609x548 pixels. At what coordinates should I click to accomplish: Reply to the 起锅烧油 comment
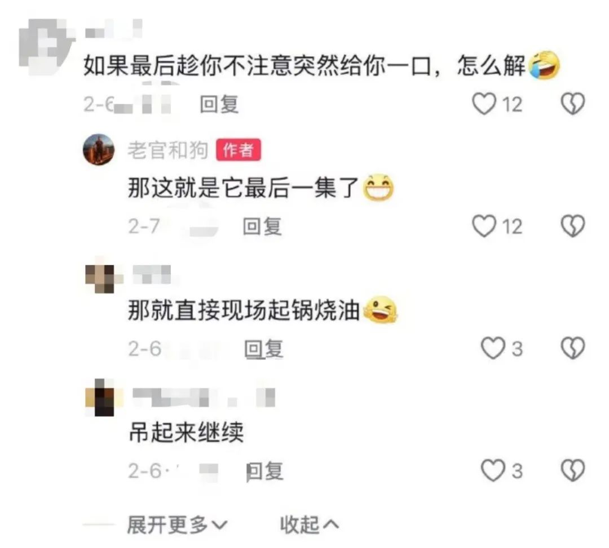(264, 349)
